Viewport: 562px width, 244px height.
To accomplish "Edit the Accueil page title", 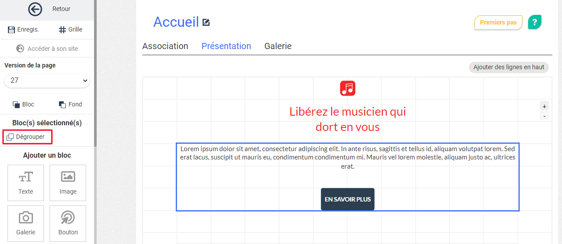I will pyautogui.click(x=206, y=22).
